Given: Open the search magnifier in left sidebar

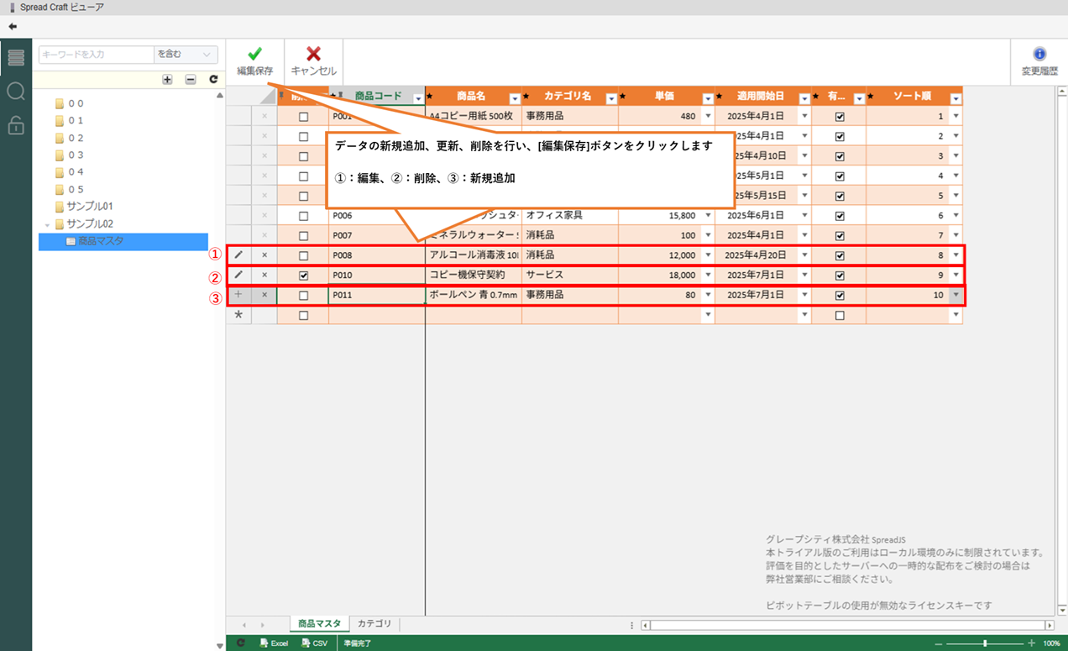Looking at the screenshot, I should pos(16,92).
